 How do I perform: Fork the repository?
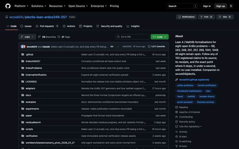pyautogui.click(x=207, y=17)
